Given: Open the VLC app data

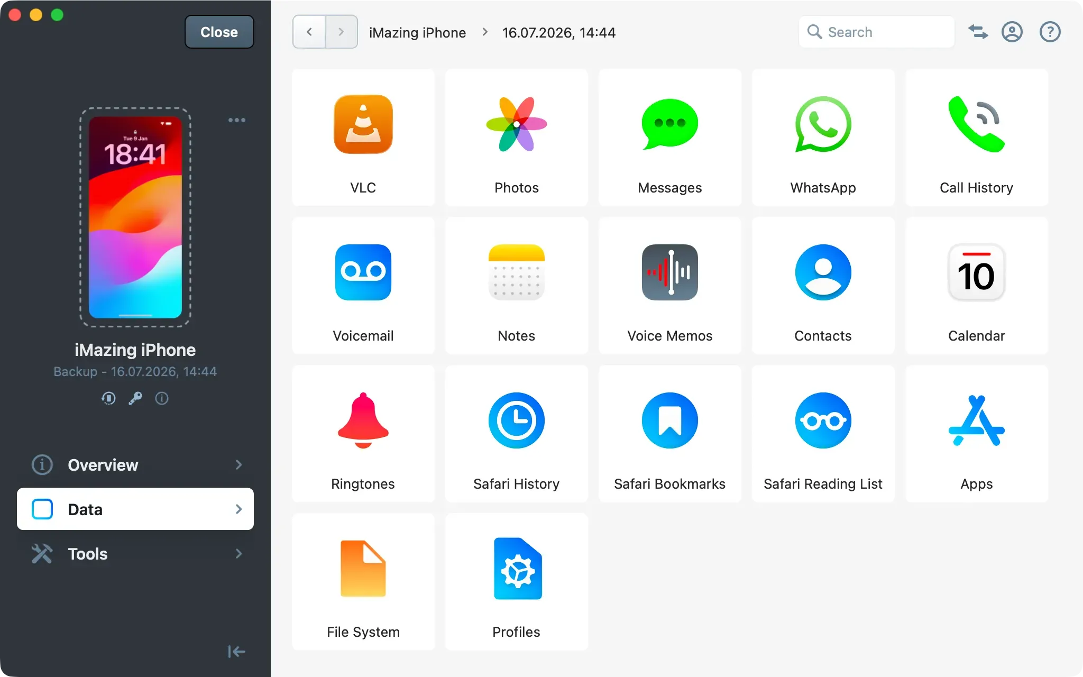Looking at the screenshot, I should coord(363,138).
